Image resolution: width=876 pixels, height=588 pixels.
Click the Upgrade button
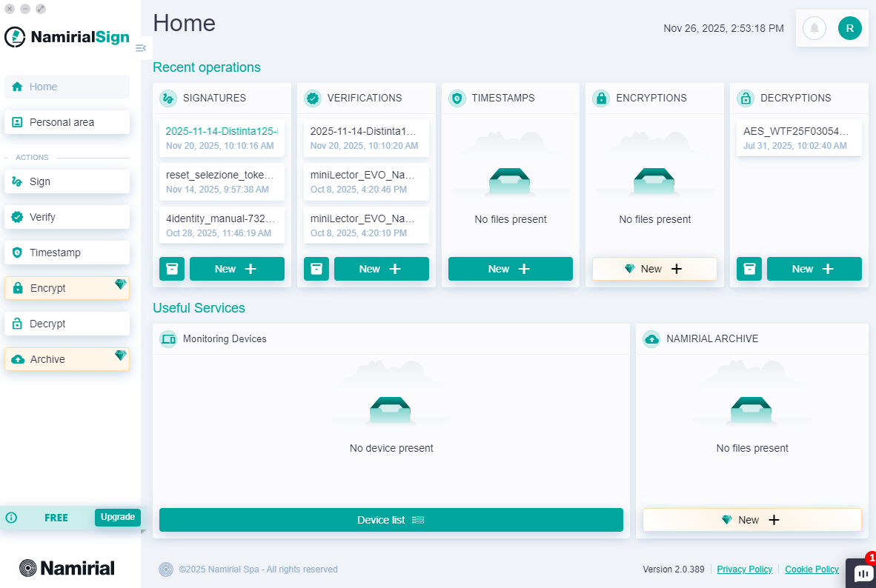click(117, 517)
